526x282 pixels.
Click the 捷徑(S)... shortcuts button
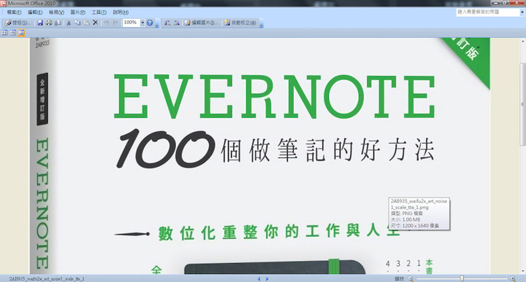pos(18,23)
